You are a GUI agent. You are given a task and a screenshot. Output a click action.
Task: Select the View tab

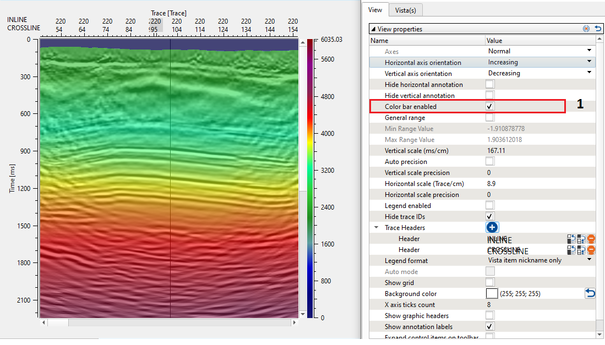pyautogui.click(x=375, y=10)
